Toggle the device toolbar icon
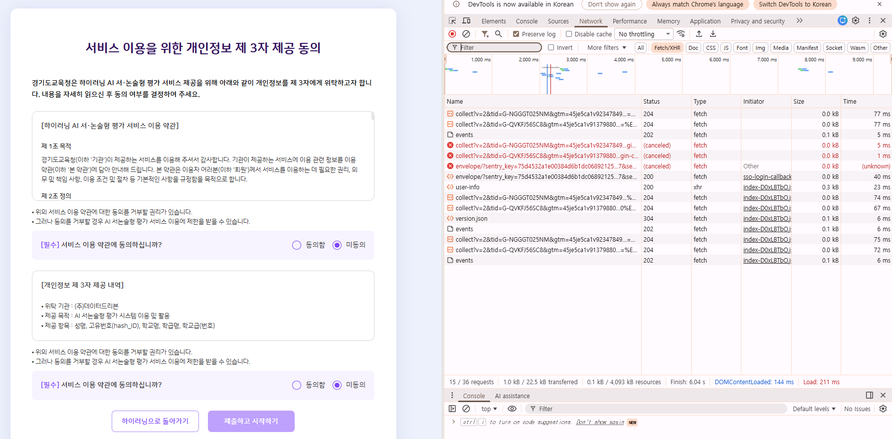 tap(466, 21)
